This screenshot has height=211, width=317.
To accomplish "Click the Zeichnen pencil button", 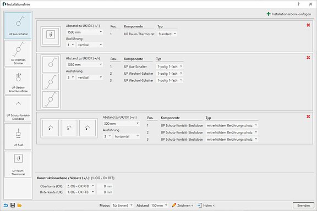I will (182, 206).
